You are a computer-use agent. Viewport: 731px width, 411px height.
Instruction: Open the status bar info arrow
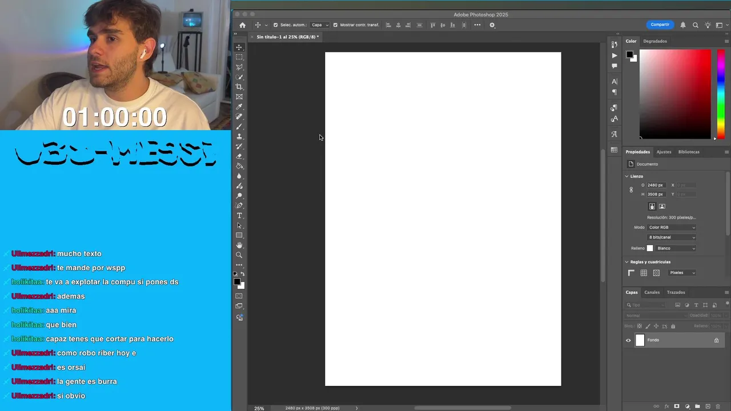(356, 408)
